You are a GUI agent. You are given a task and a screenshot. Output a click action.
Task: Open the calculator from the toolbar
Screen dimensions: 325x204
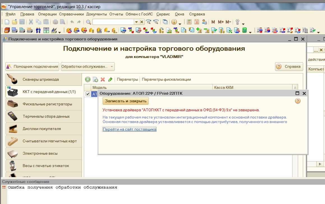tap(189, 22)
